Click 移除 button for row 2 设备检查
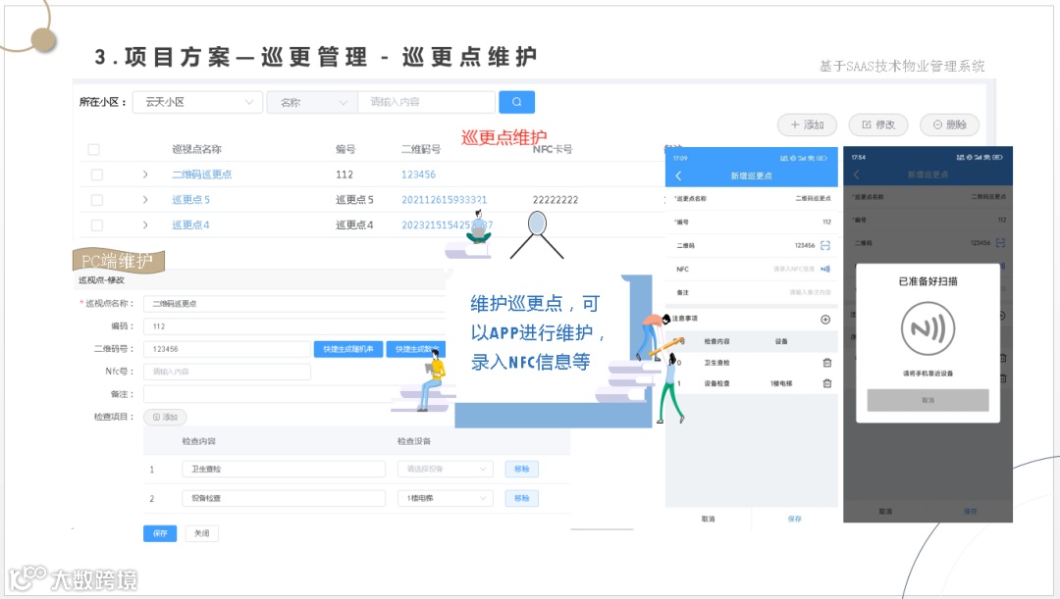This screenshot has width=1060, height=599. [522, 498]
